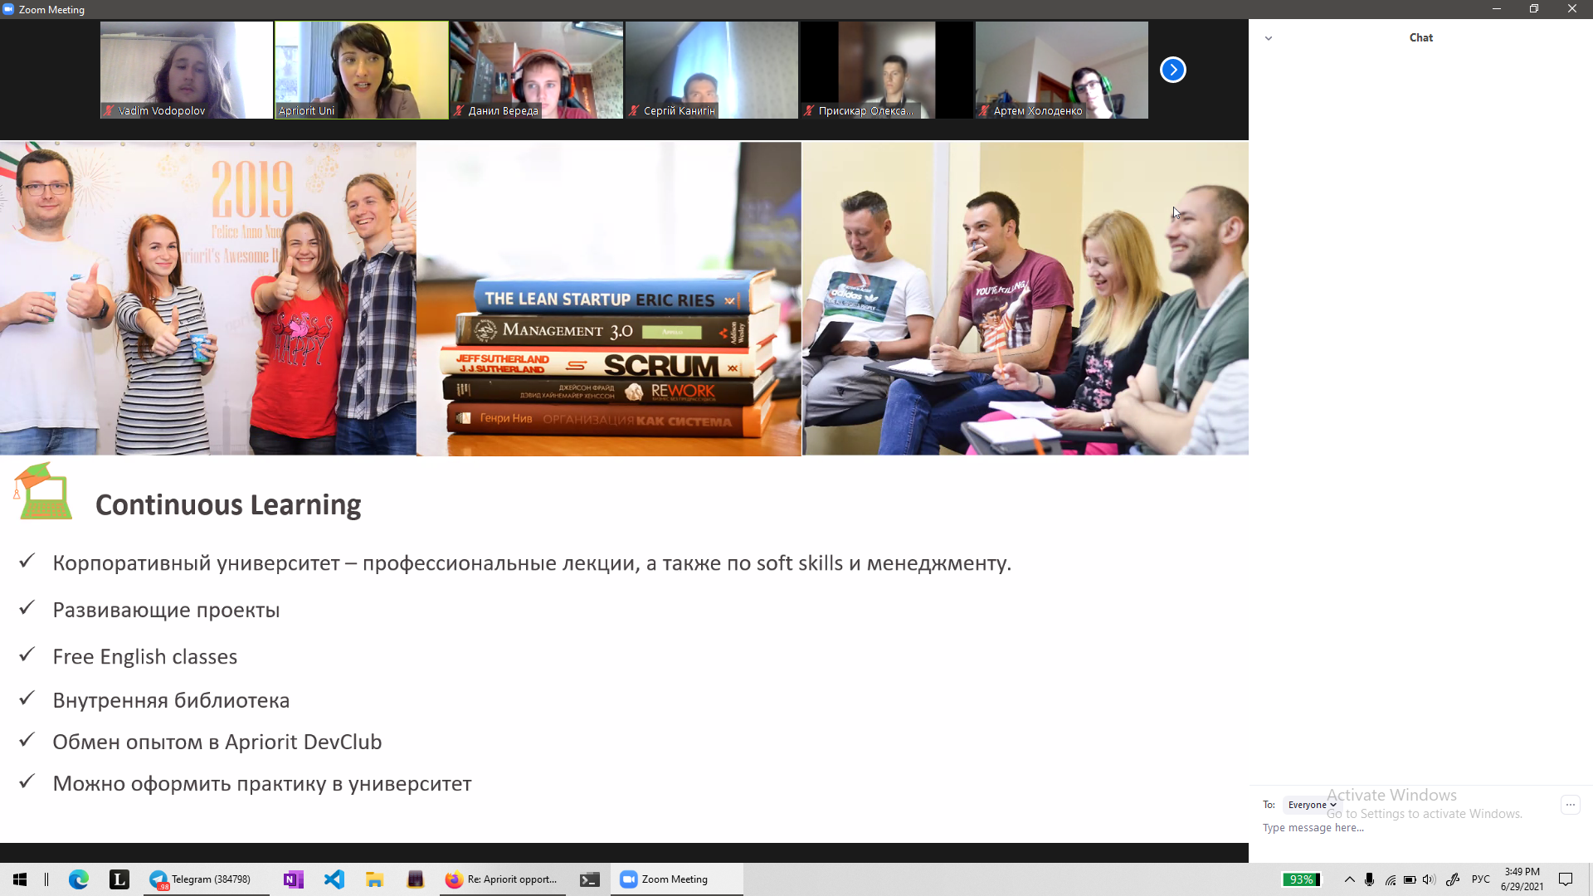The height and width of the screenshot is (896, 1593).
Task: Open Visual Studio Code from taskbar
Action: [x=334, y=879]
